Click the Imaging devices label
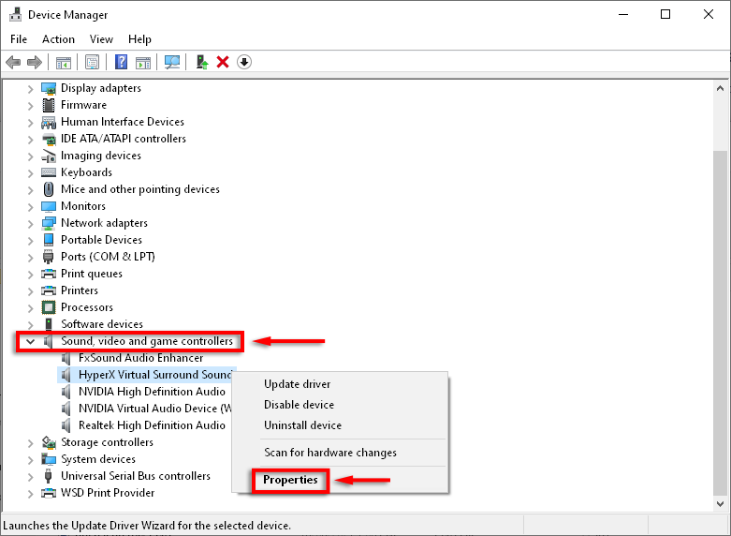This screenshot has width=731, height=536. click(x=101, y=156)
